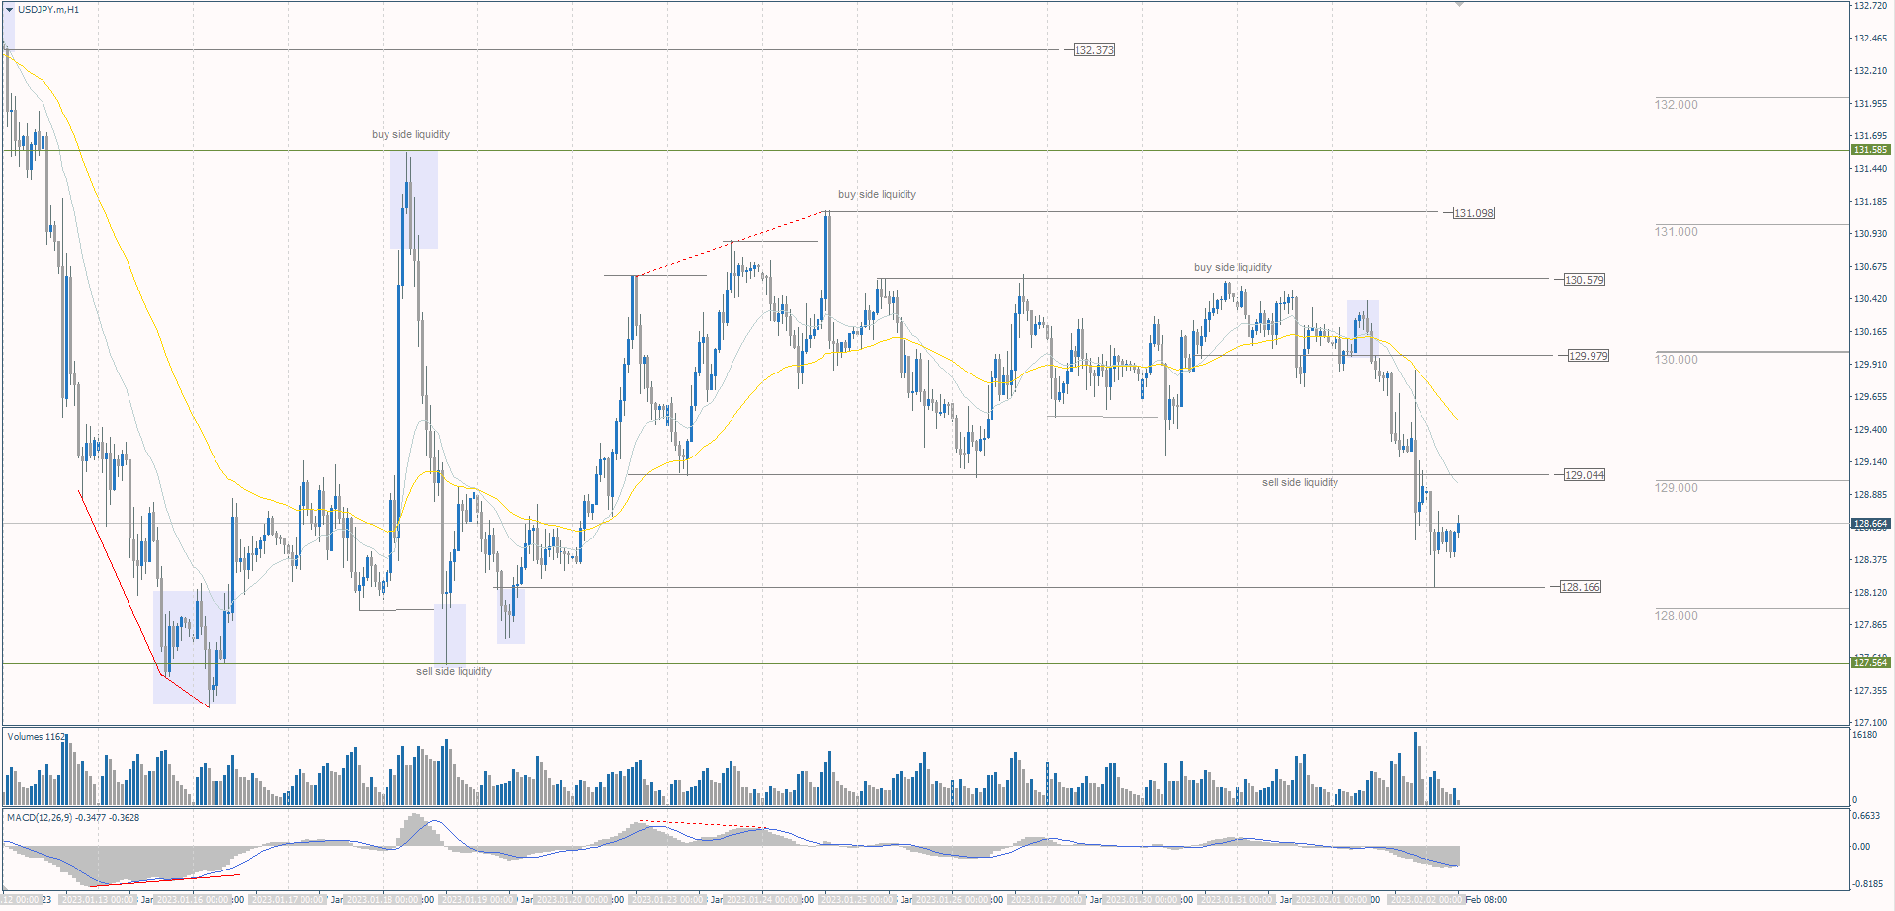Viewport: 1895px width, 911px height.
Task: Click the 2023.01.13 00:00 date label on the time axis
Action: tap(97, 900)
